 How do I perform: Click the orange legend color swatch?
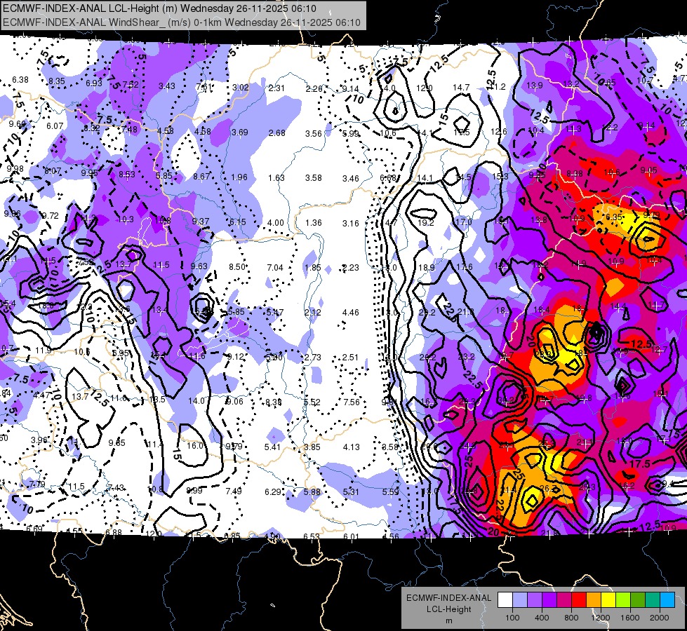[x=594, y=600]
